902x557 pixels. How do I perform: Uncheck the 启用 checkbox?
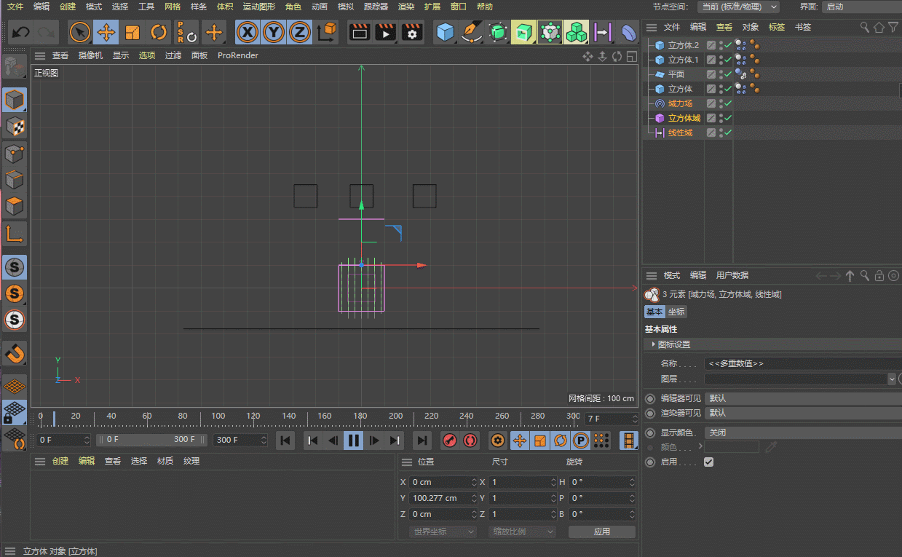tap(708, 462)
